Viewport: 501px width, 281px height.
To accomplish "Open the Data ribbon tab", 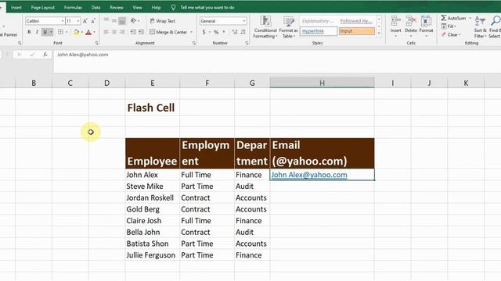I will [96, 7].
